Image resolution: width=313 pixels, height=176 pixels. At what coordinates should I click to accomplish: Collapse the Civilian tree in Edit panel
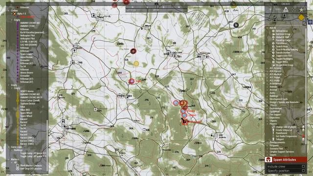[x=9, y=10]
